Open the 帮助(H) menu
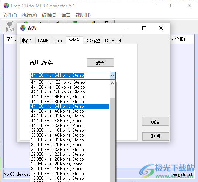Viewport: 198px width, 182px height. click(x=83, y=15)
